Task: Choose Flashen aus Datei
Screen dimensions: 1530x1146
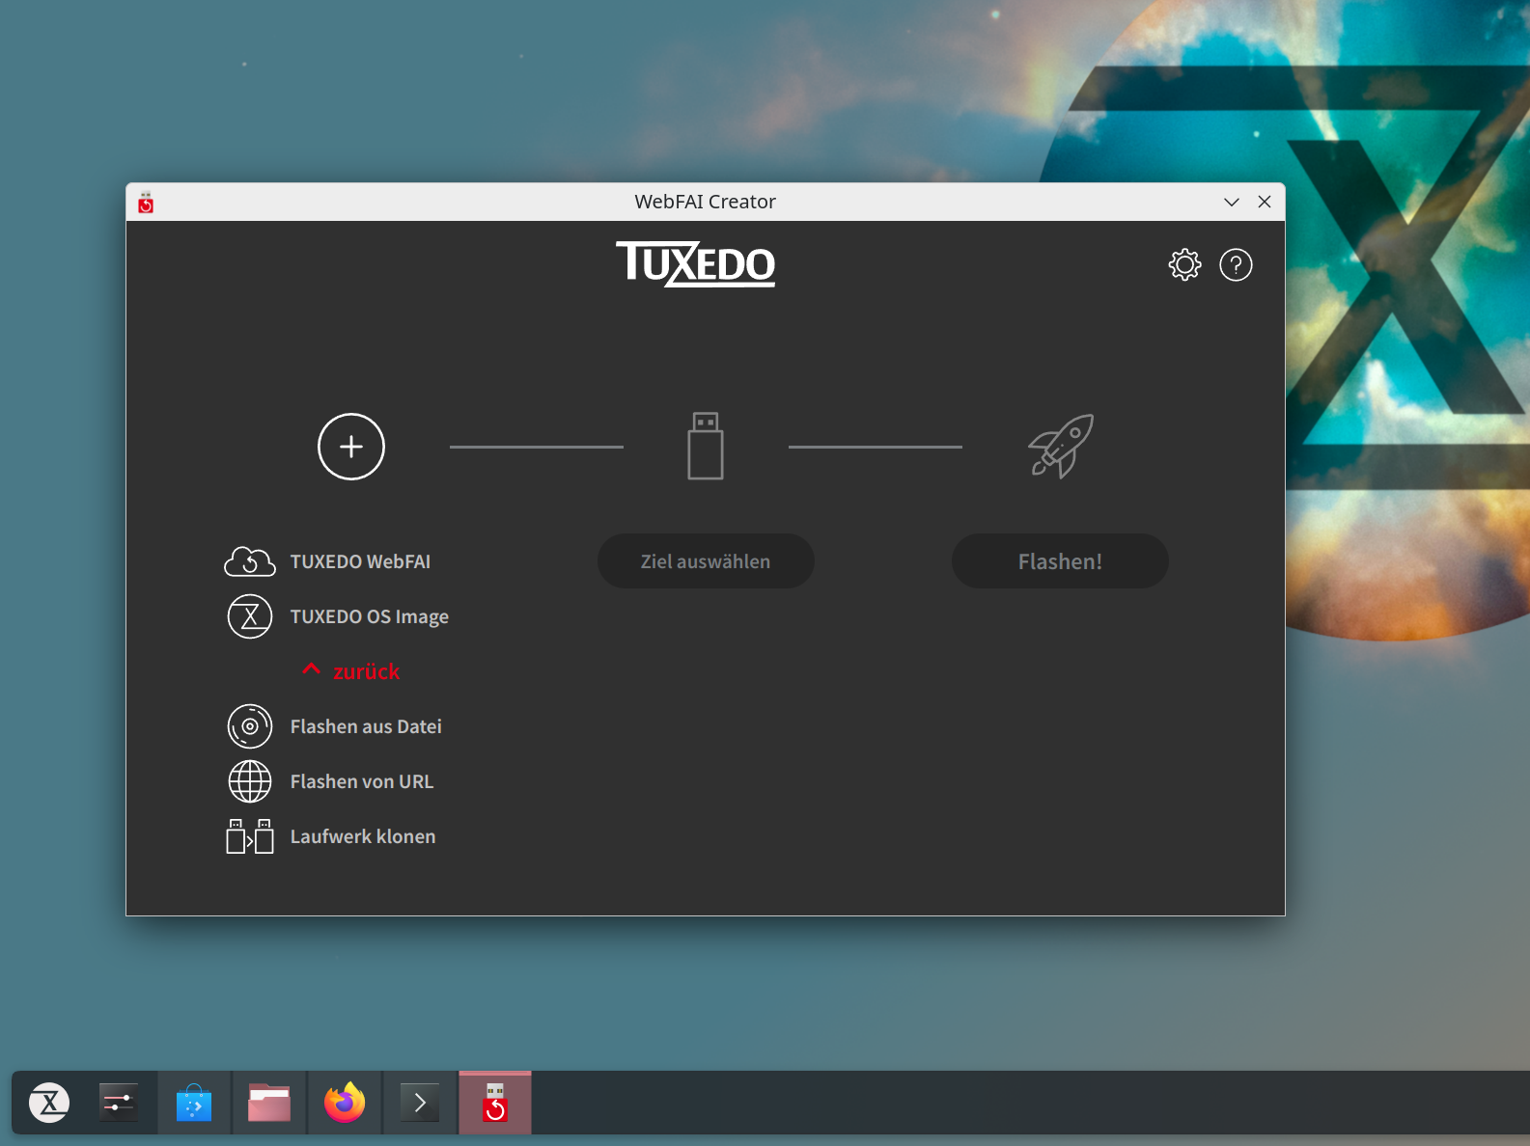Action: pyautogui.click(x=366, y=726)
